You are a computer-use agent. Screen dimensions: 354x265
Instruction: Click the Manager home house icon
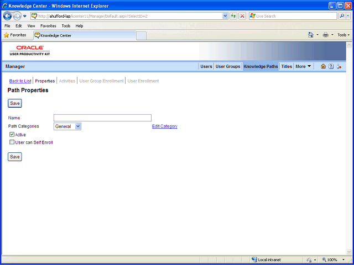click(323, 66)
